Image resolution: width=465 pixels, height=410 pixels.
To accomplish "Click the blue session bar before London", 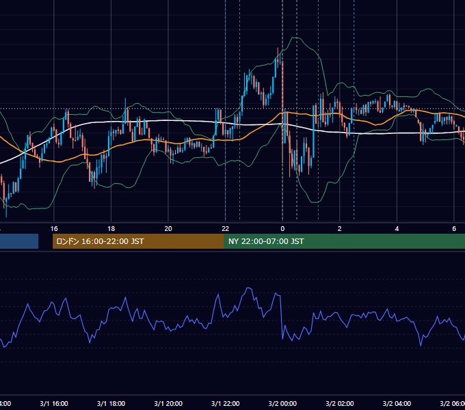I will [19, 241].
